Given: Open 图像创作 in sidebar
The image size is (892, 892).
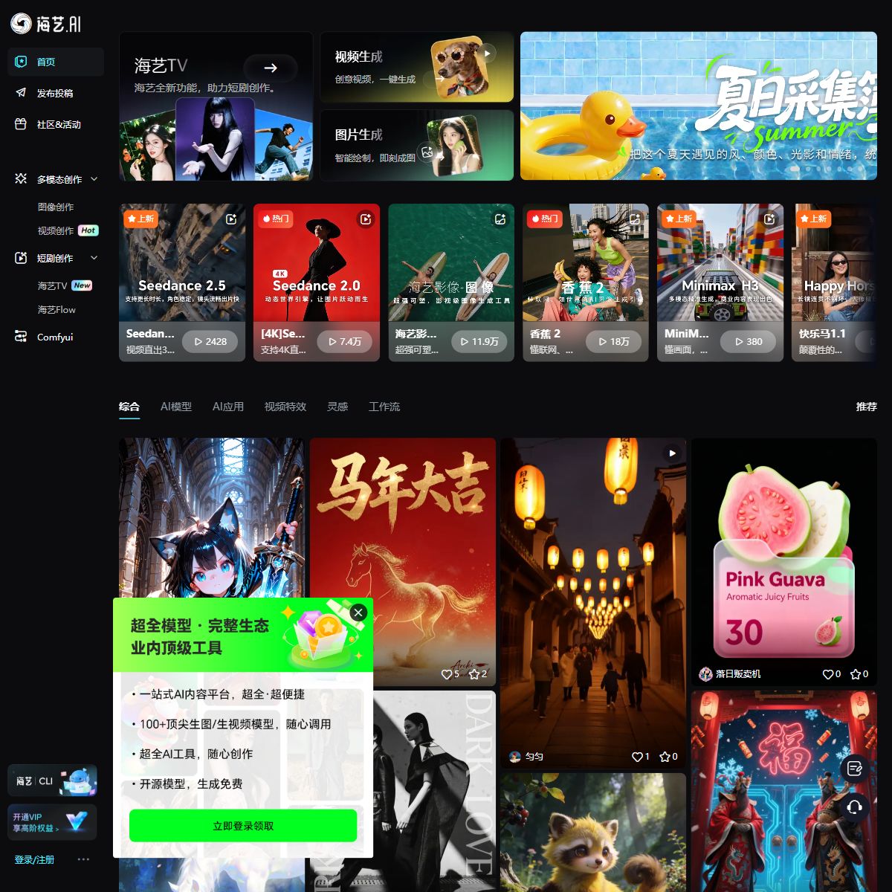Looking at the screenshot, I should (x=56, y=207).
